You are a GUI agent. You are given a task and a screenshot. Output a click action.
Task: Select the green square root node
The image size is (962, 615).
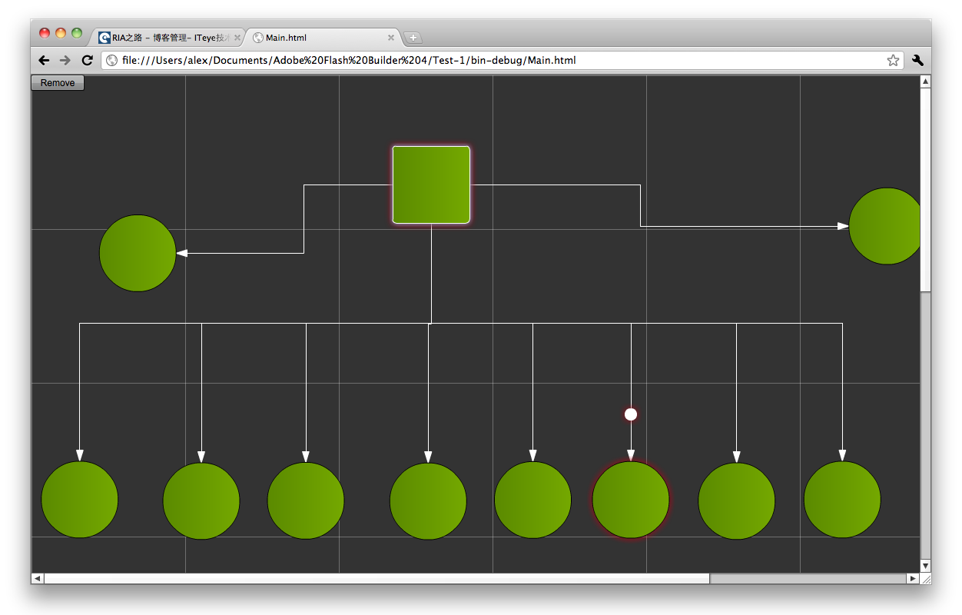coord(431,184)
